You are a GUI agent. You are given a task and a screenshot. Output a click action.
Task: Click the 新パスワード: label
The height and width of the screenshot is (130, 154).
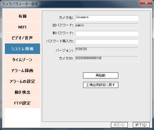tap(63, 33)
